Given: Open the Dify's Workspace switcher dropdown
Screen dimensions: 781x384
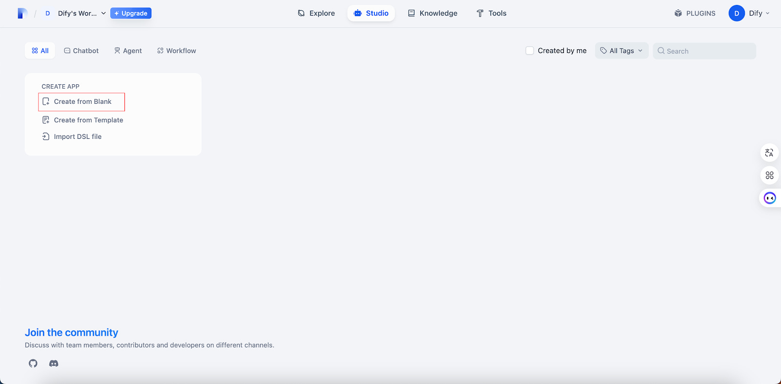Looking at the screenshot, I should (x=75, y=13).
